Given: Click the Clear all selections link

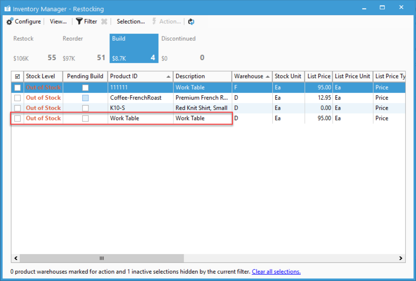Looking at the screenshot, I should click(276, 272).
